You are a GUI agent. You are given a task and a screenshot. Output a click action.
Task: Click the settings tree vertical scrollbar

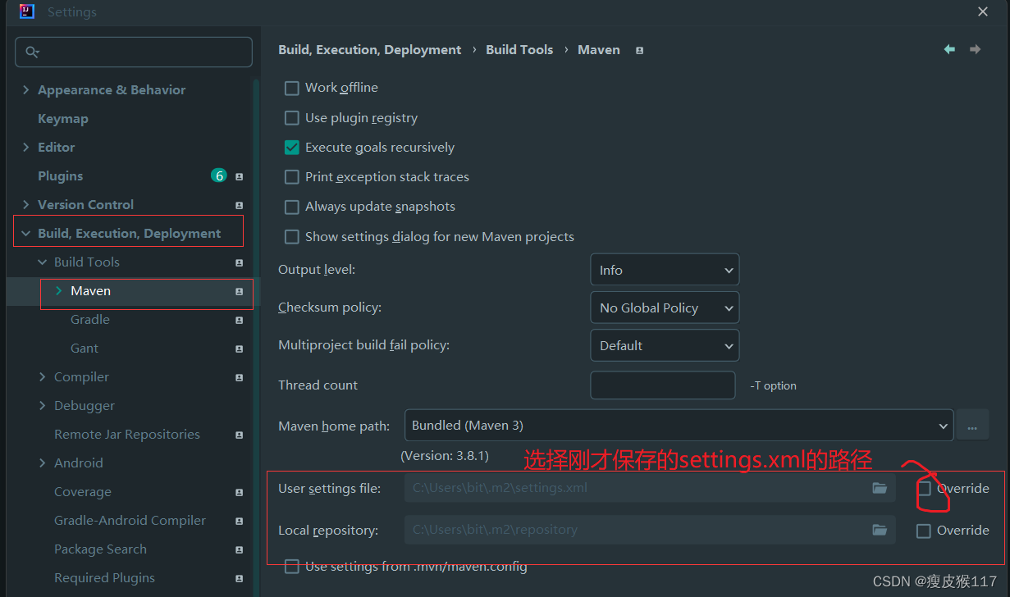[256, 336]
